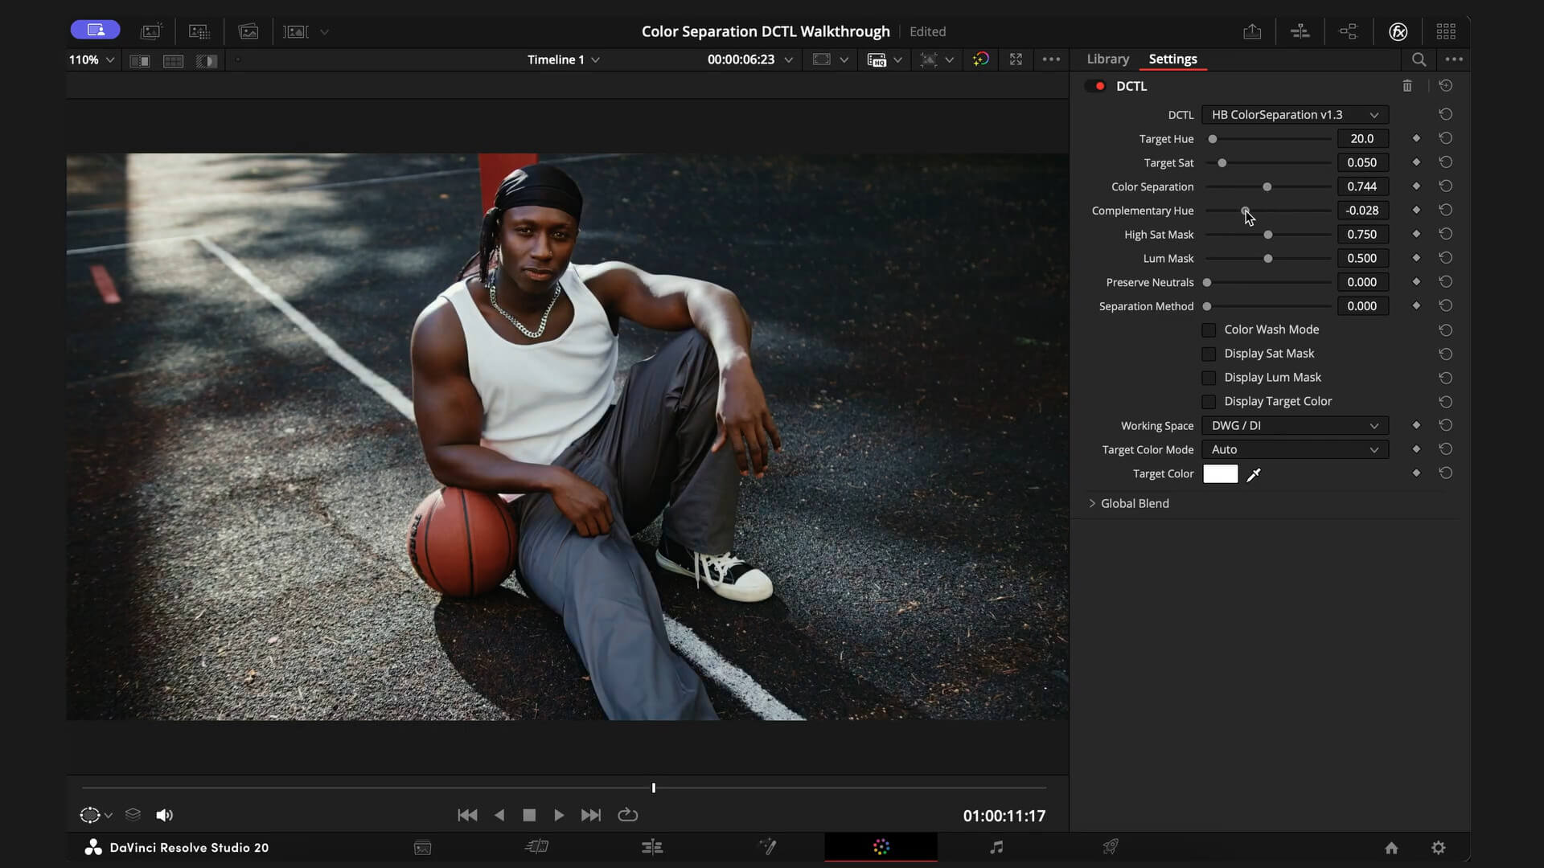Select the Color page tab
This screenshot has height=868, width=1544.
coord(881,847)
